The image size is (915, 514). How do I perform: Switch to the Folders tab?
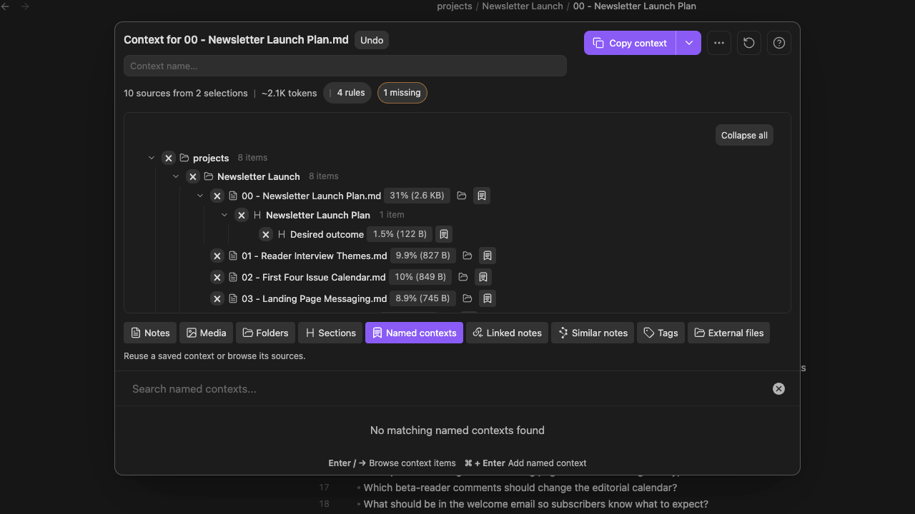click(265, 333)
